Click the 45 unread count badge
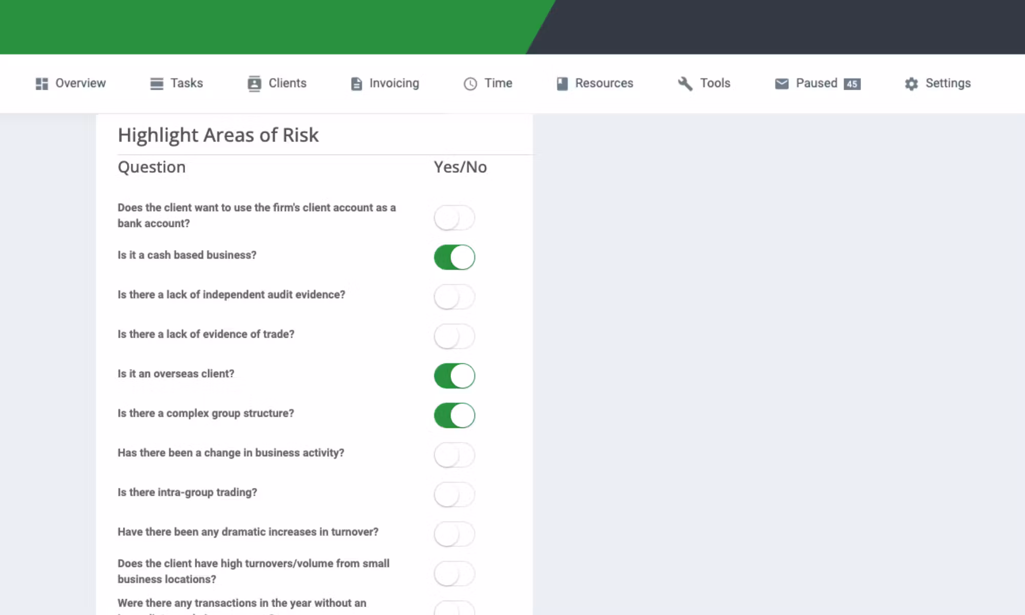 coord(852,83)
